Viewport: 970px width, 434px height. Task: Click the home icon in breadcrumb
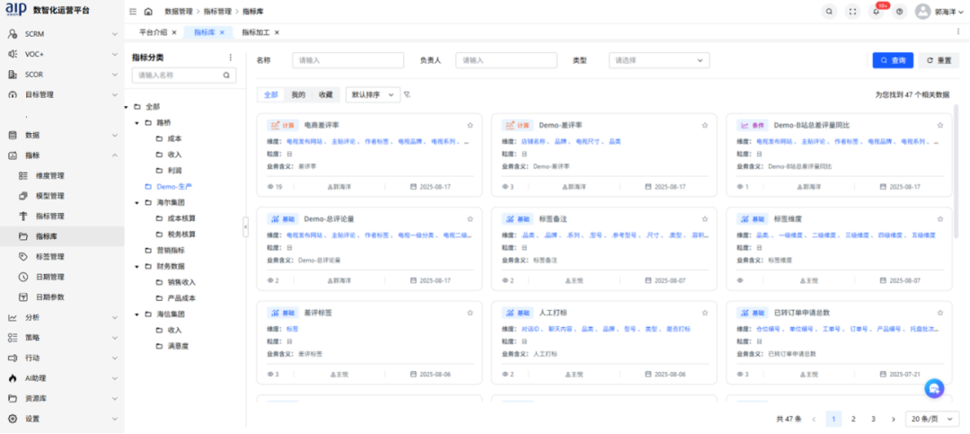pos(148,12)
